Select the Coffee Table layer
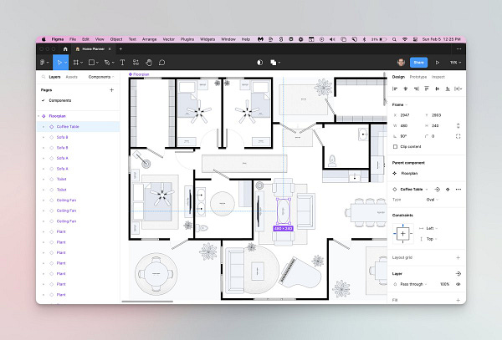Screen dimensions: 502x340 (79, 127)
